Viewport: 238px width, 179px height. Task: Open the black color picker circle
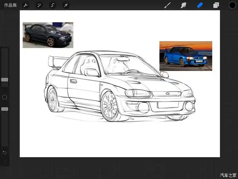tap(232, 5)
